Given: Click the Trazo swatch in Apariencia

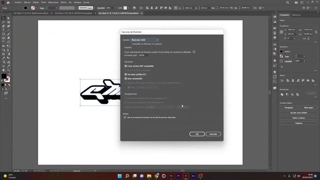Looking at the screenshot, I should (x=281, y=56).
